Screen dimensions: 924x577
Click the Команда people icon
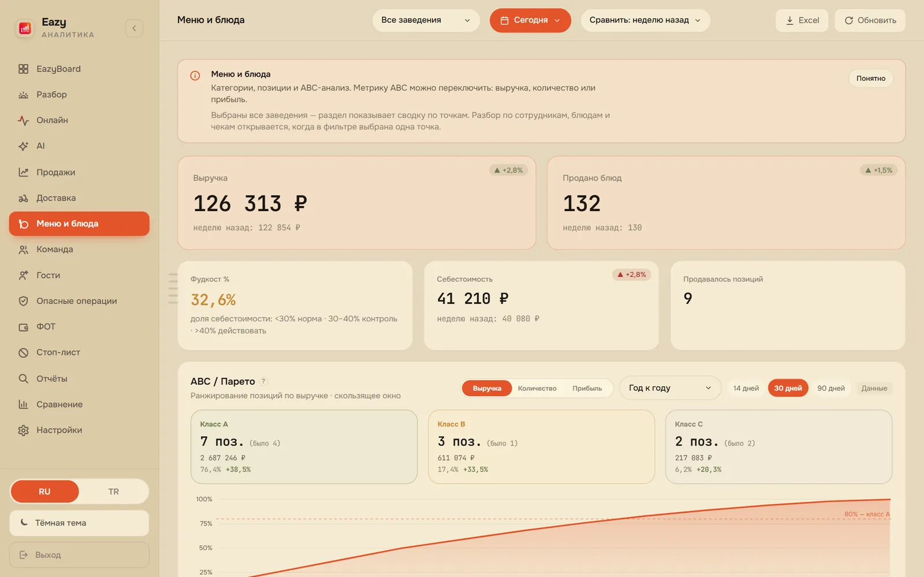click(x=23, y=249)
